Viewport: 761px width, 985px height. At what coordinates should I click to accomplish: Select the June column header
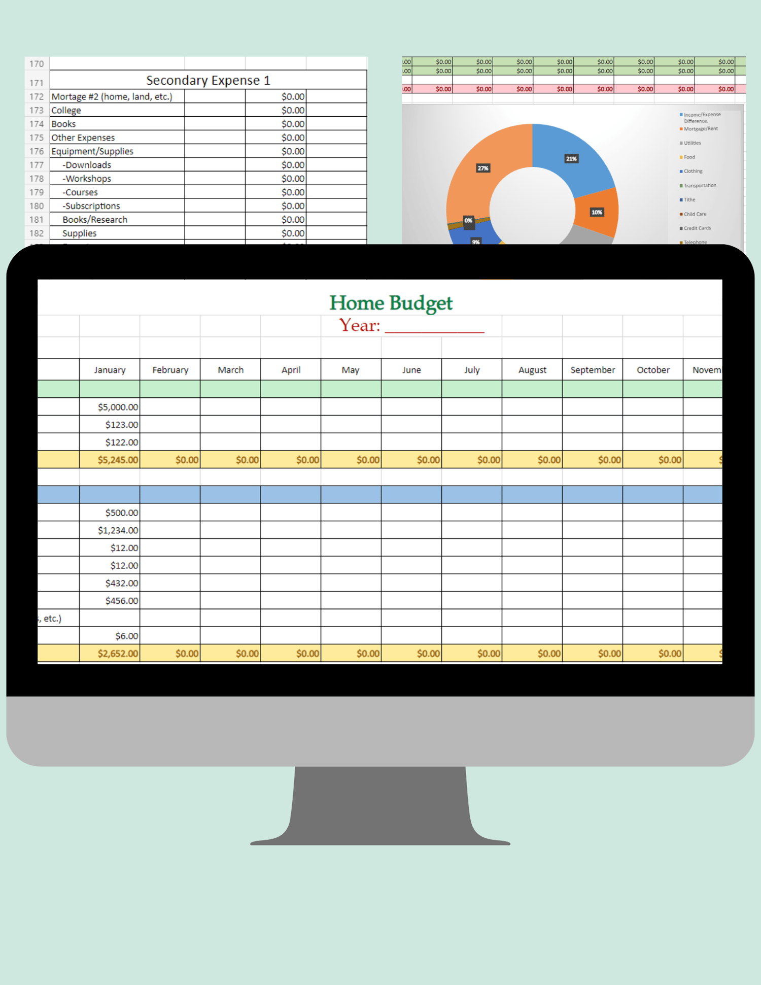click(411, 370)
